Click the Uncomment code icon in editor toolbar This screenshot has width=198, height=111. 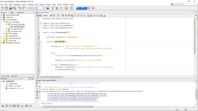point(104,15)
